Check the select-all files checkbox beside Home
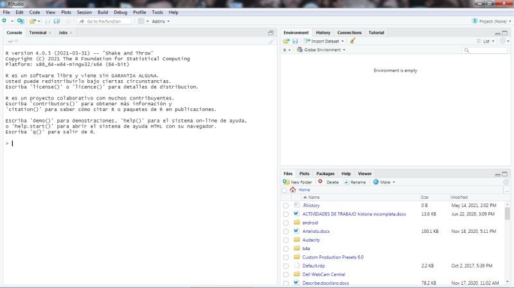Image resolution: width=514 pixels, height=288 pixels. (284, 190)
